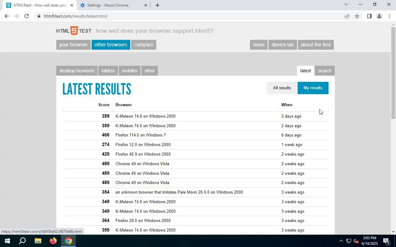Click the Chrome taskbar icon
Image resolution: width=396 pixels, height=247 pixels.
(x=68, y=241)
